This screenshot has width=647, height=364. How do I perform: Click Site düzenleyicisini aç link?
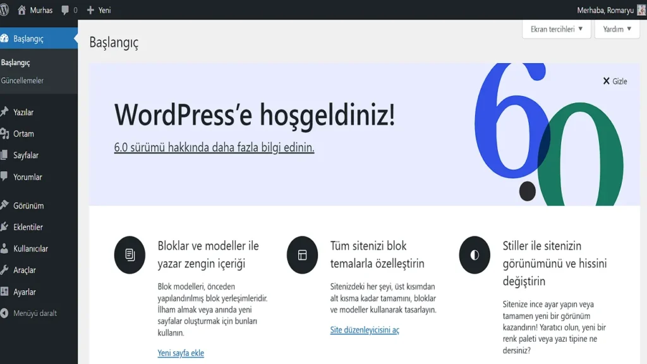(x=365, y=330)
